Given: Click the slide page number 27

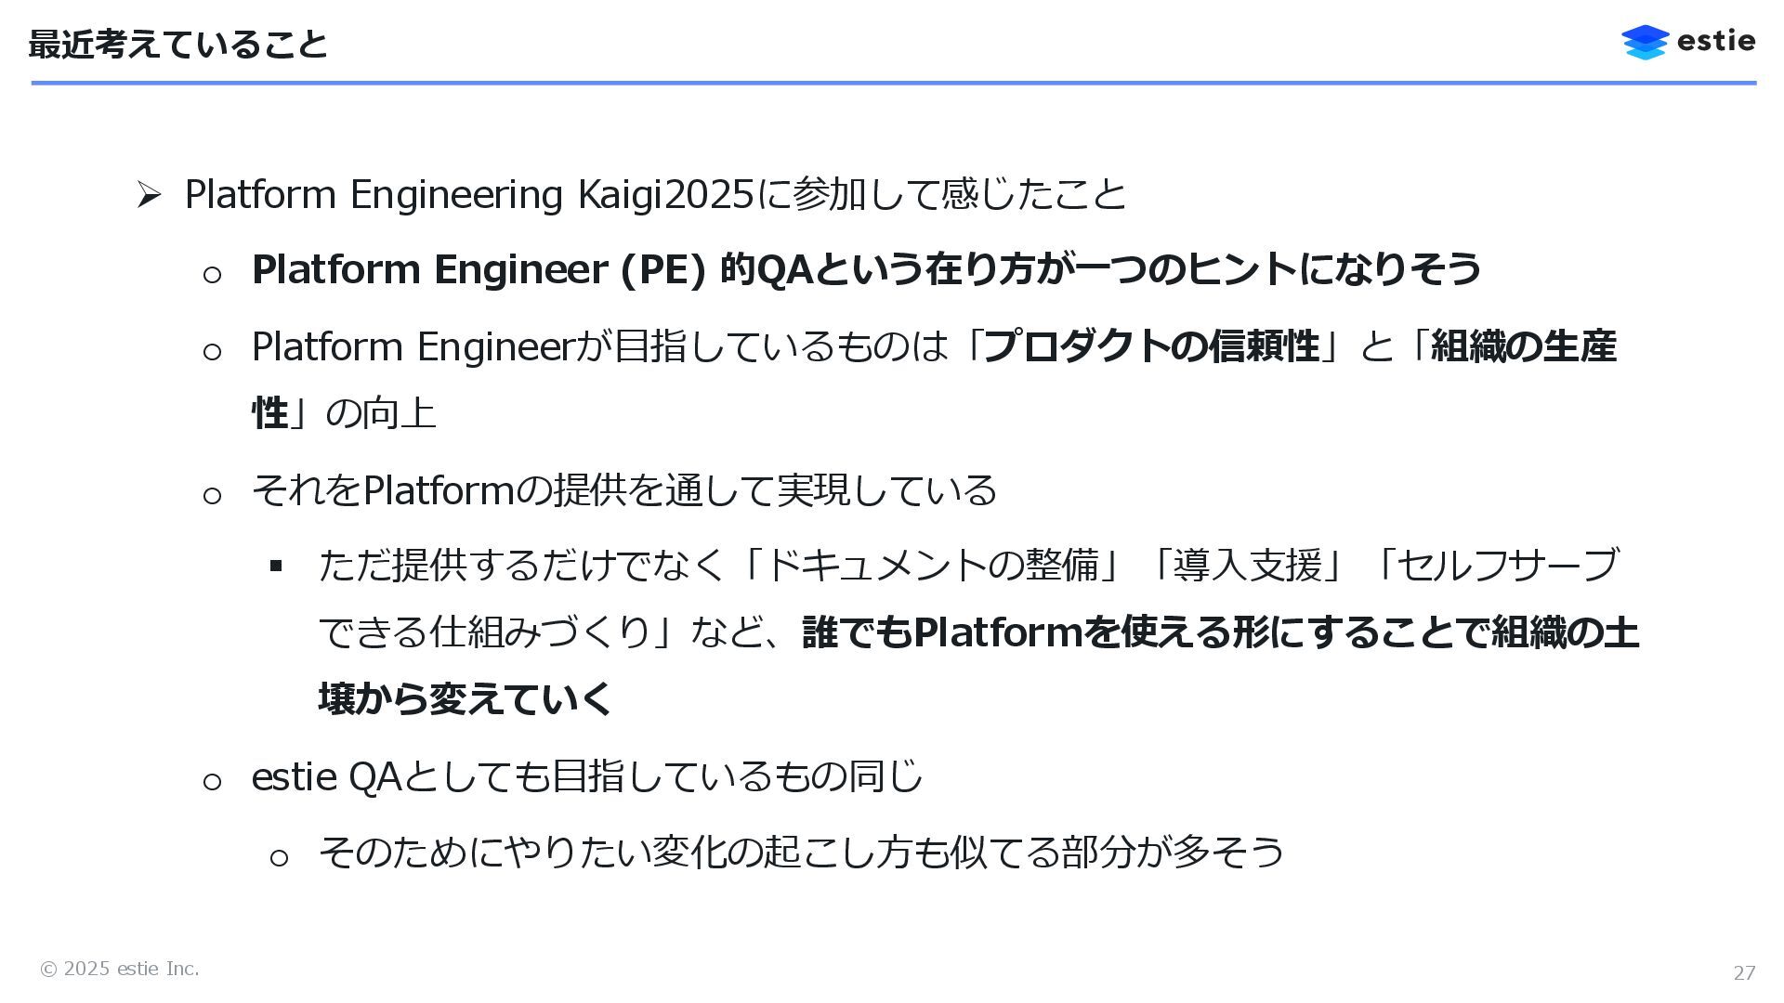Looking at the screenshot, I should click(1744, 972).
